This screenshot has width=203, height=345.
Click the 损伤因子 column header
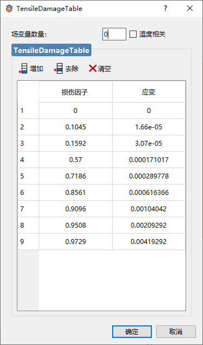pyautogui.click(x=76, y=92)
